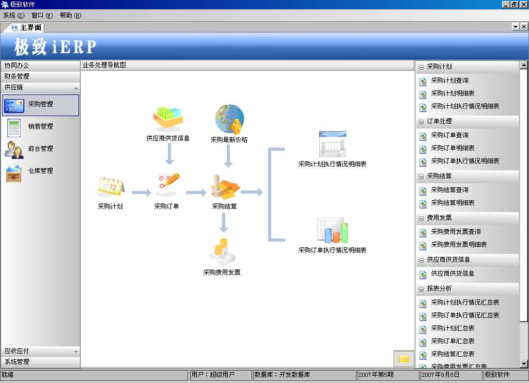Open 采购计划明细表 report link
The image size is (529, 383).
tap(453, 93)
